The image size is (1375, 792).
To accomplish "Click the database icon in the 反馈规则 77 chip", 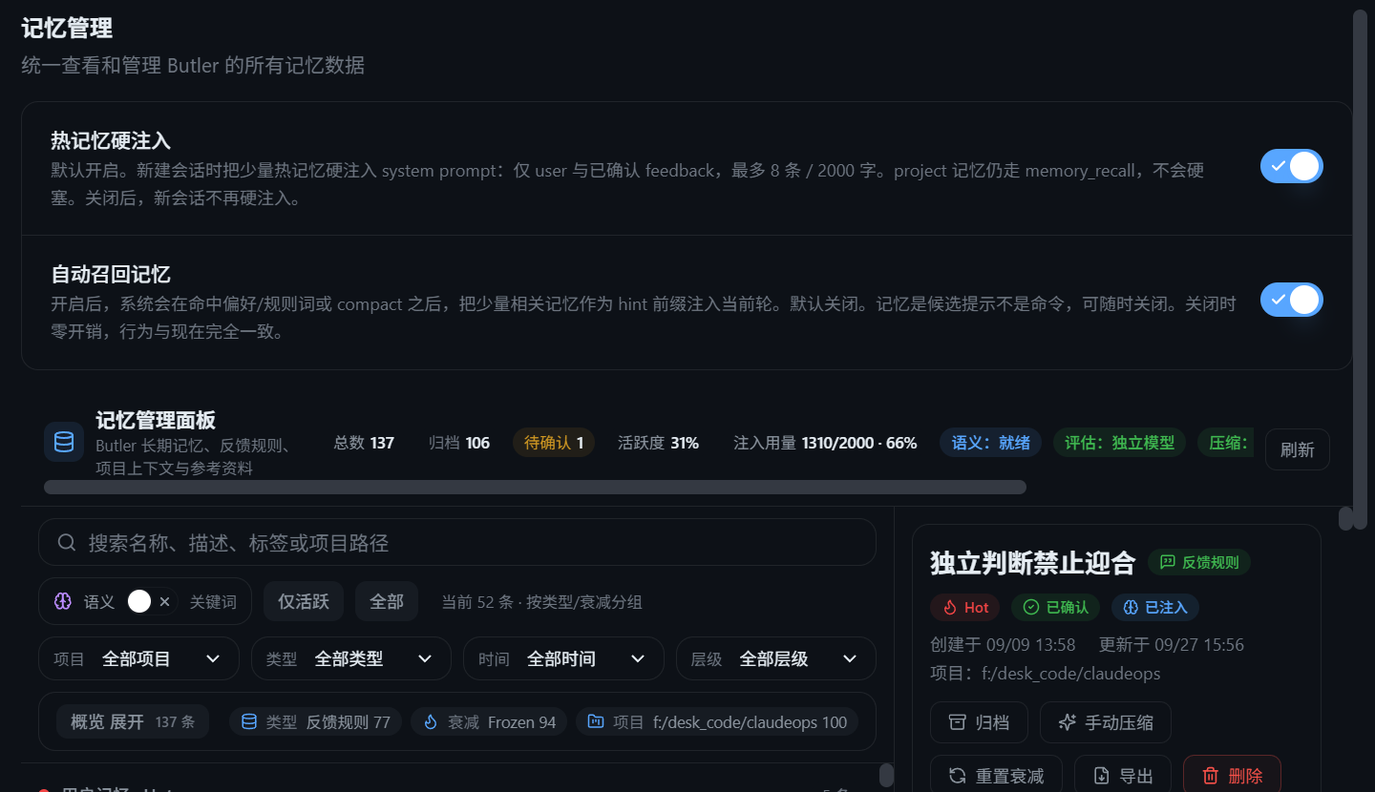I will pyautogui.click(x=249, y=722).
